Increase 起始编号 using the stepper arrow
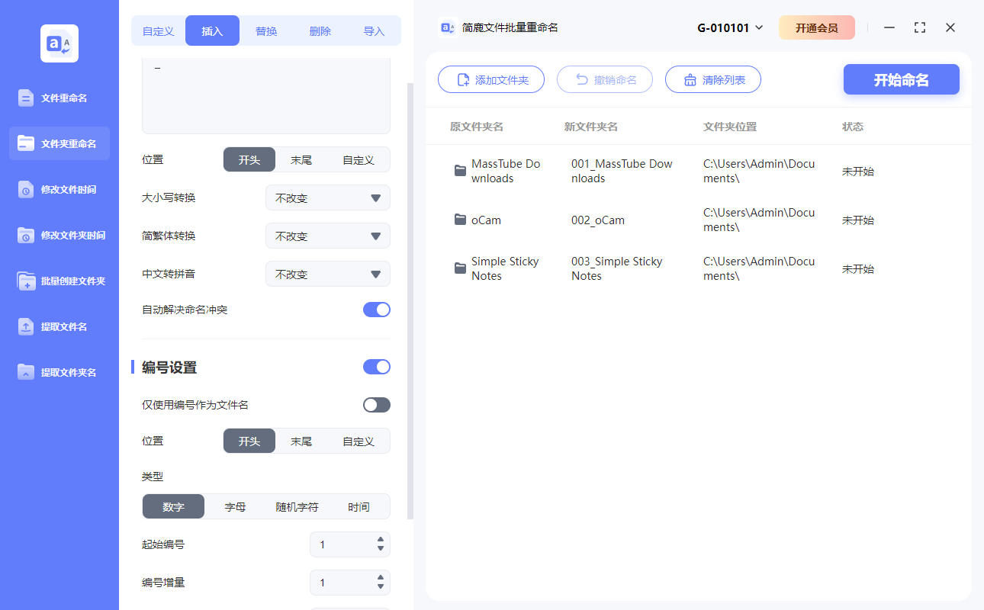 coord(379,540)
